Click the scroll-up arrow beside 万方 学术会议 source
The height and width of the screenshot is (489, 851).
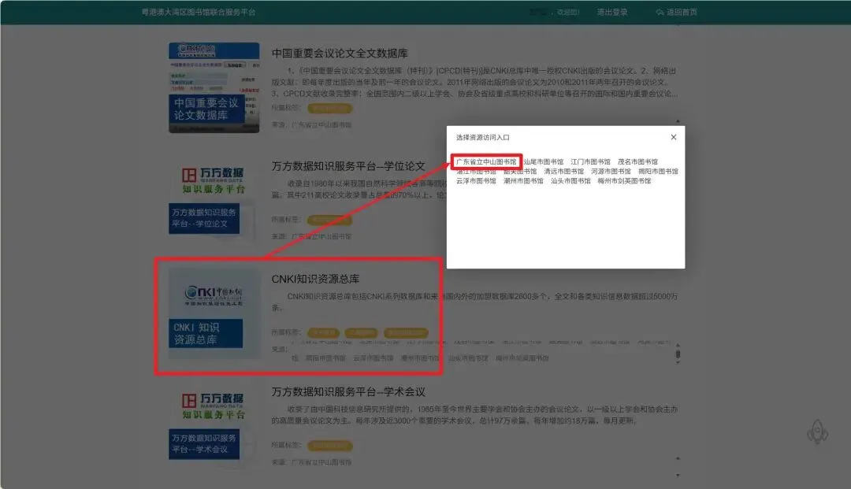(678, 458)
